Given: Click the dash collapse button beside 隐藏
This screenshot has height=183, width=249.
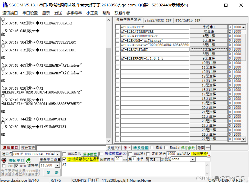Looking at the screenshot, I should (208, 148).
